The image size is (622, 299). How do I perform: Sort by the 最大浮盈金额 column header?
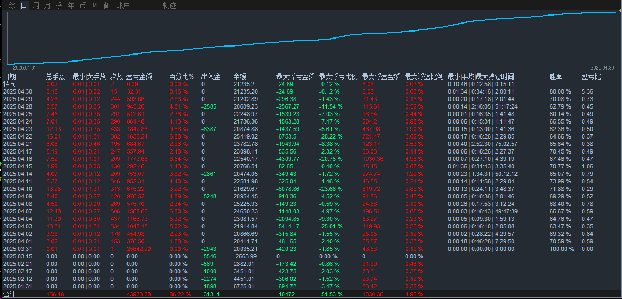[x=381, y=77]
